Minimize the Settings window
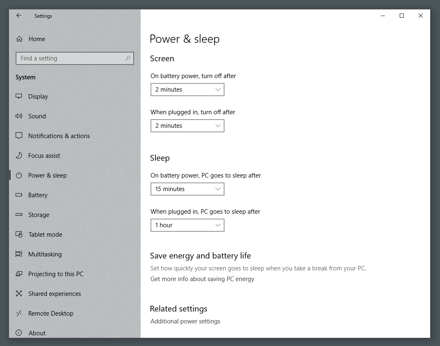 (383, 16)
